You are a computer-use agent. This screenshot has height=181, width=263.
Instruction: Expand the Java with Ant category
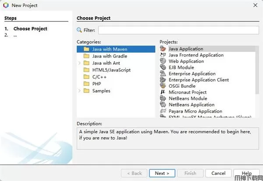pyautogui.click(x=79, y=63)
